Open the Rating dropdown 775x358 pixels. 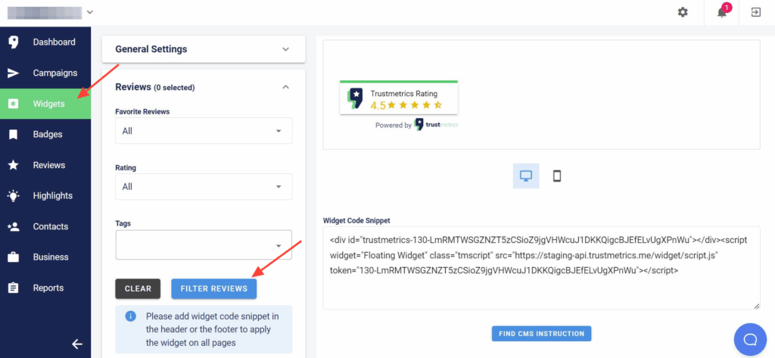click(x=204, y=187)
